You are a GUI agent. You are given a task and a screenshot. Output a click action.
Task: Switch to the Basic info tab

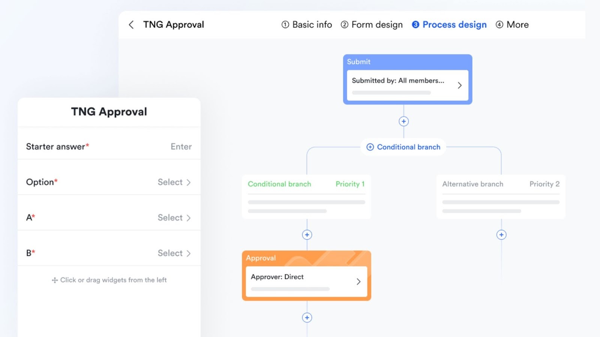coord(307,24)
